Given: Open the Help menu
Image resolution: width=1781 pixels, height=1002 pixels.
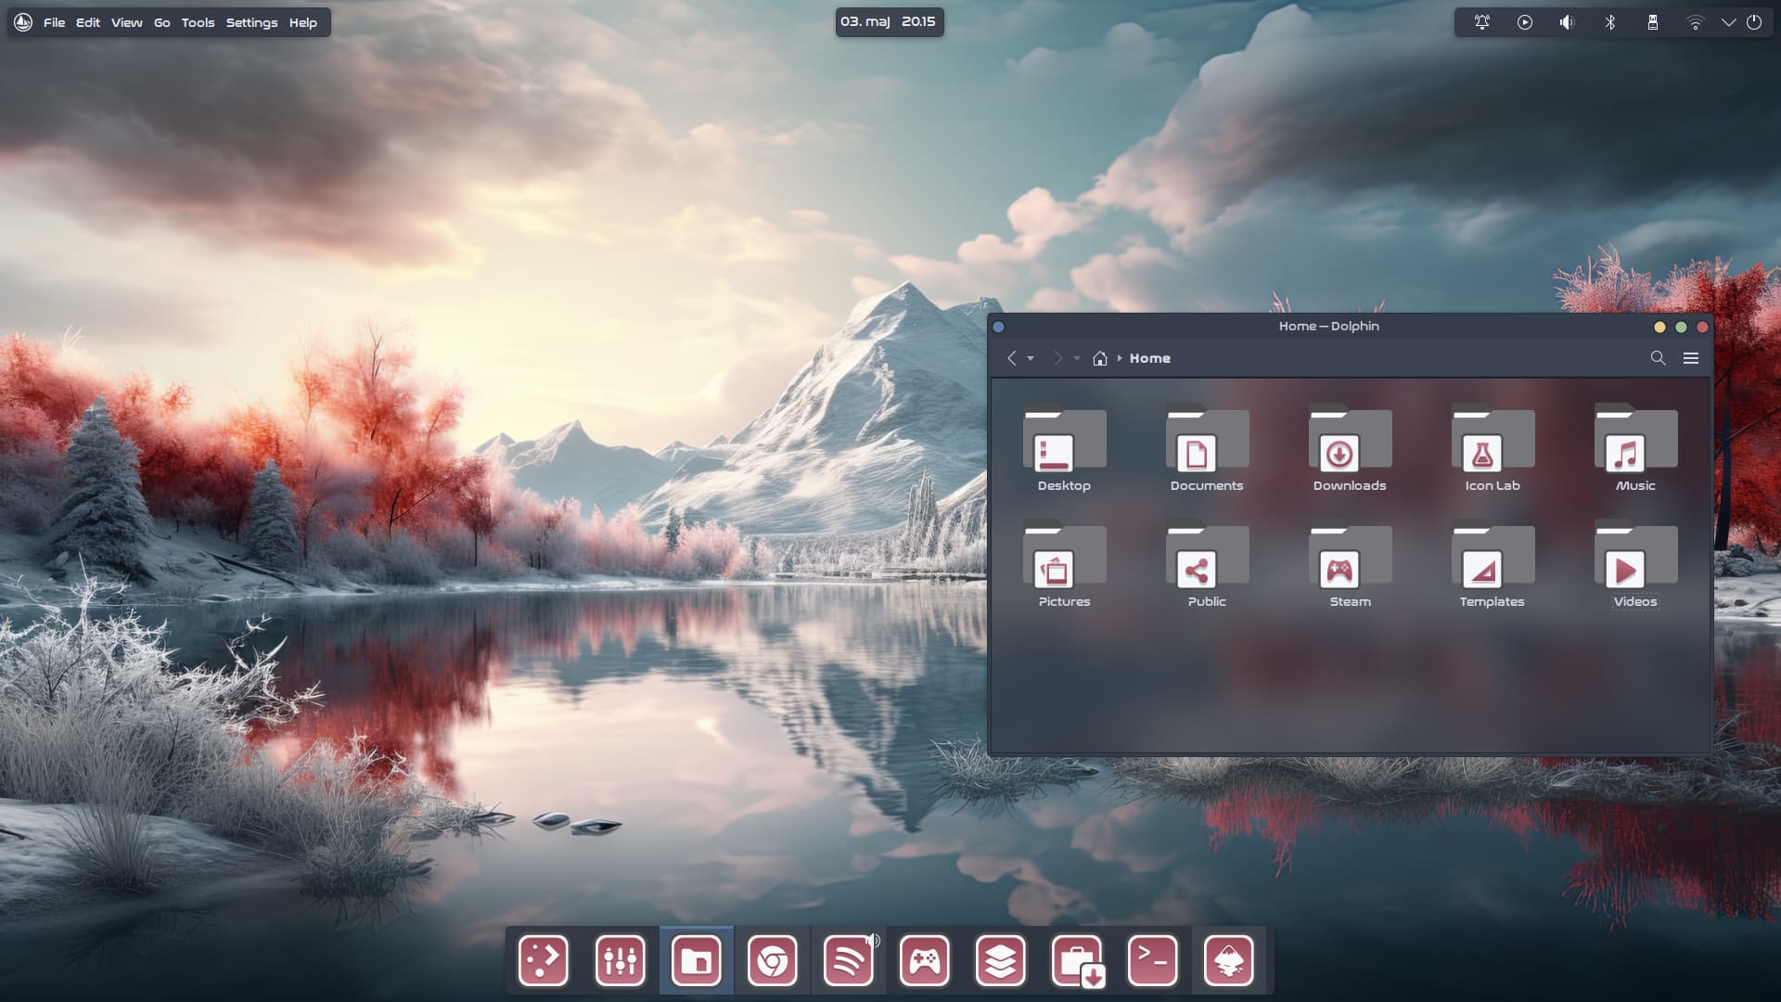Looking at the screenshot, I should [x=303, y=22].
